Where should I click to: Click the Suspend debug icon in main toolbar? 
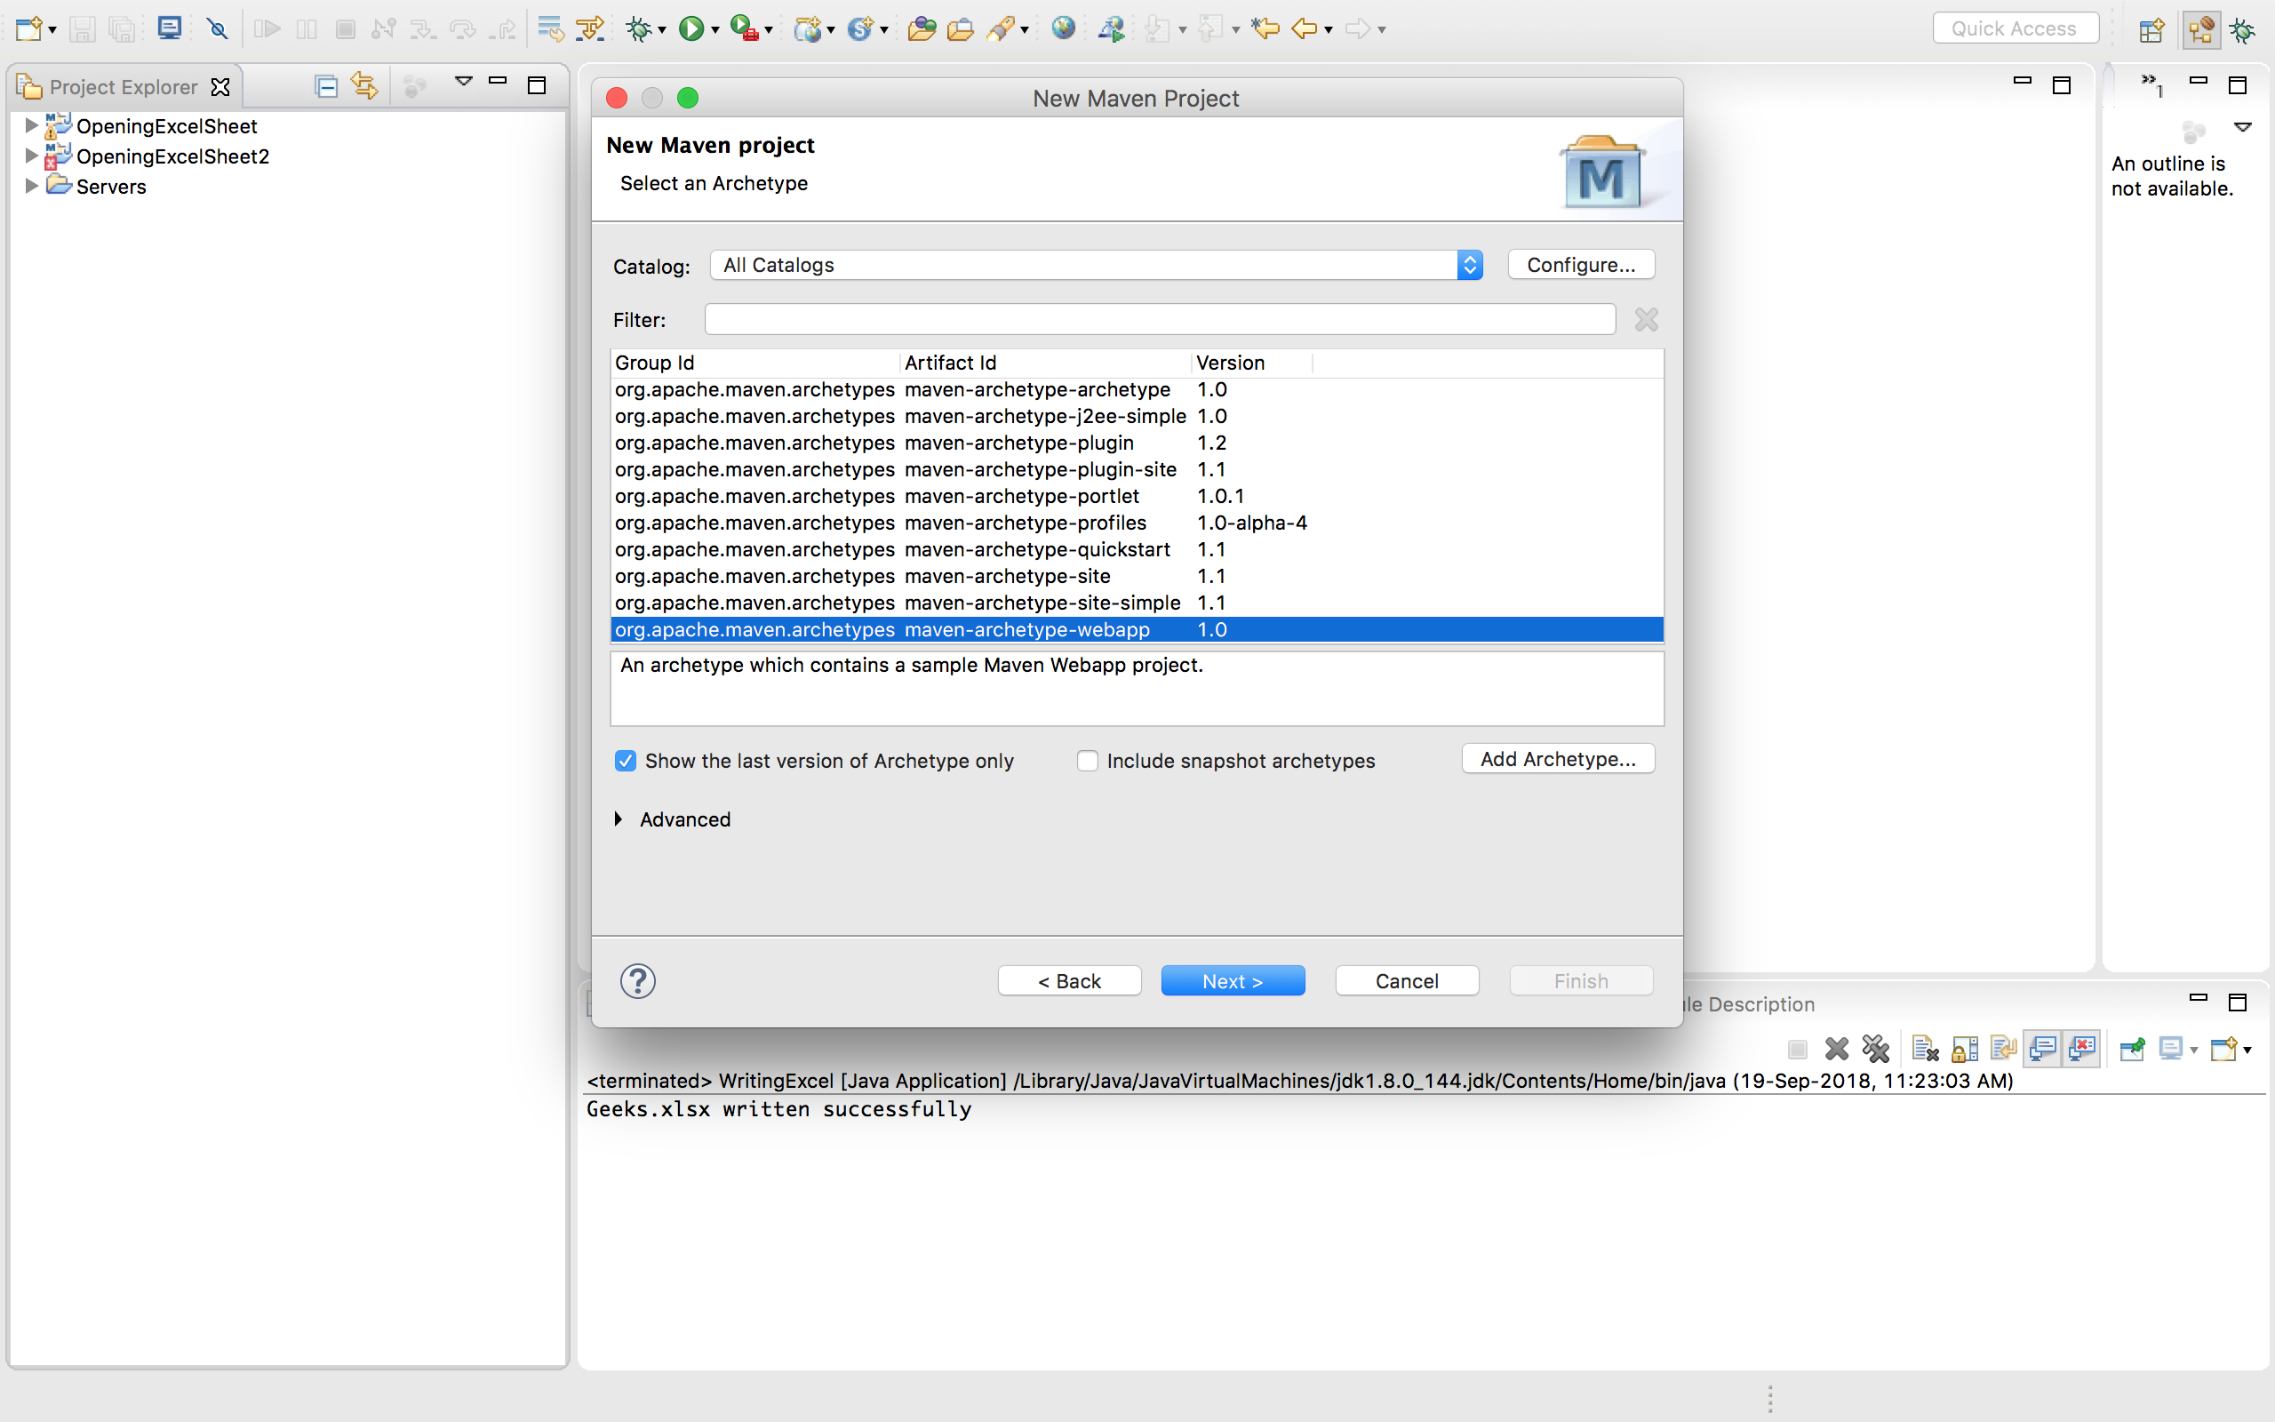pyautogui.click(x=307, y=29)
